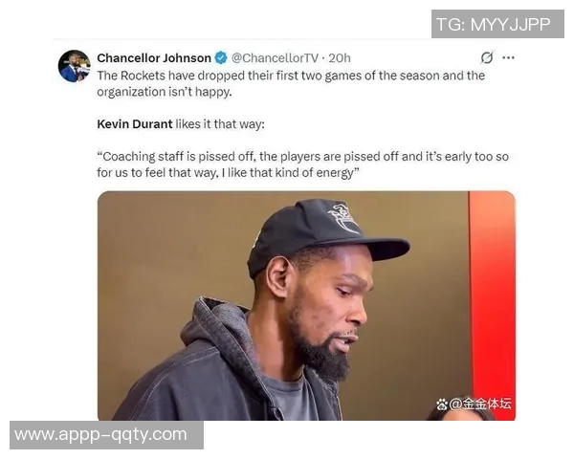Click the TG: MYYJJPP banner

coord(497,24)
